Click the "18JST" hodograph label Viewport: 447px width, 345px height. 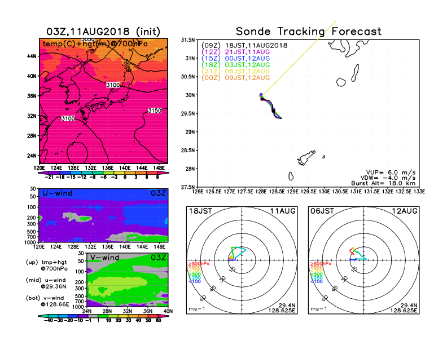coord(201,211)
